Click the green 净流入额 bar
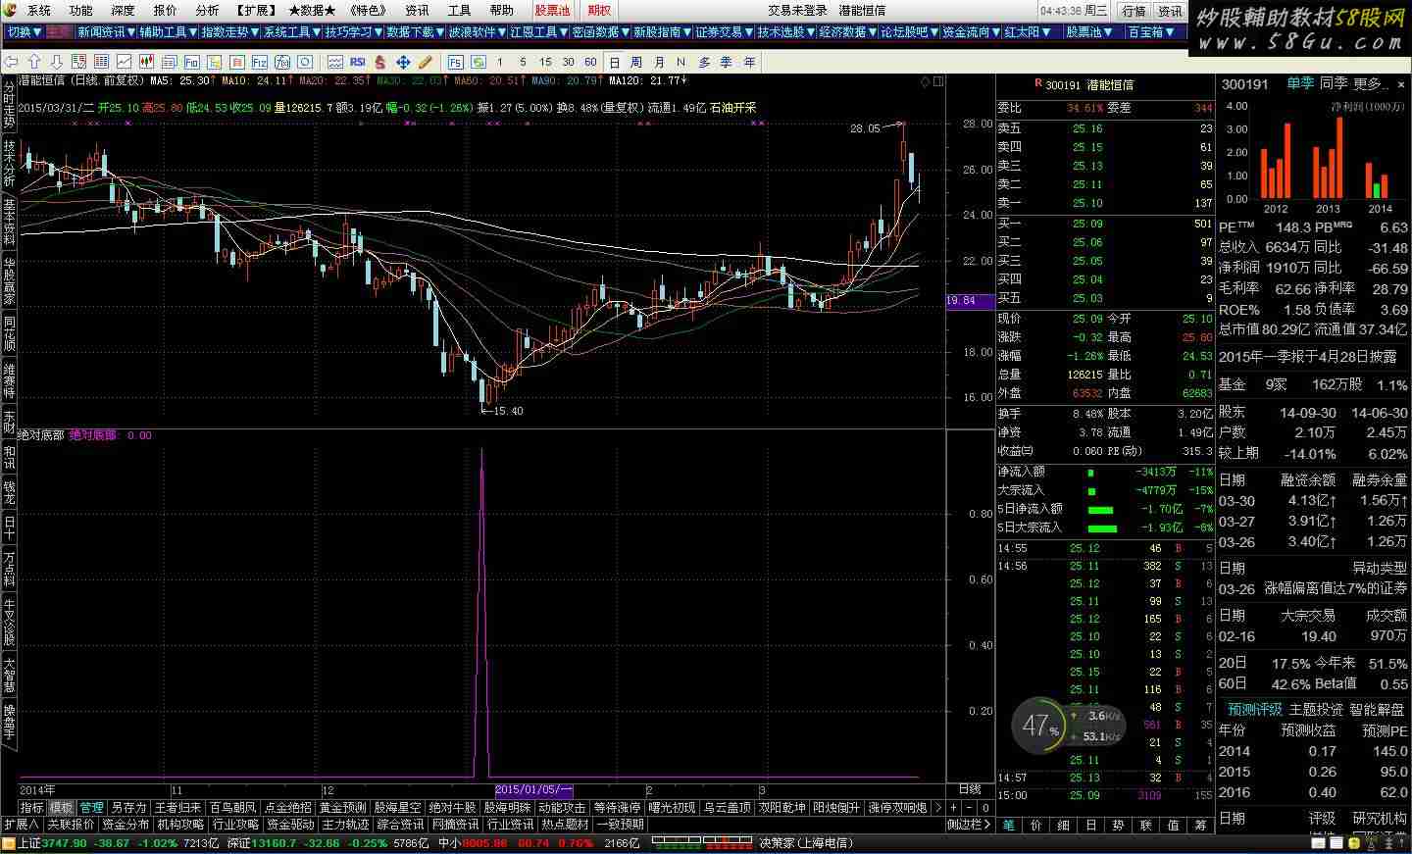Viewport: 1412px width, 854px height. (1090, 473)
